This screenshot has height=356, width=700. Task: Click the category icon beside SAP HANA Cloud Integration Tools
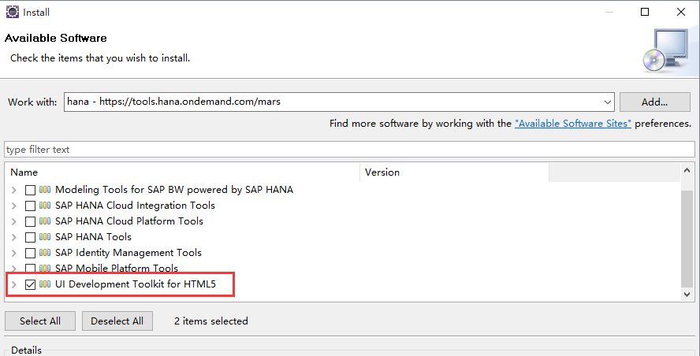(x=45, y=206)
